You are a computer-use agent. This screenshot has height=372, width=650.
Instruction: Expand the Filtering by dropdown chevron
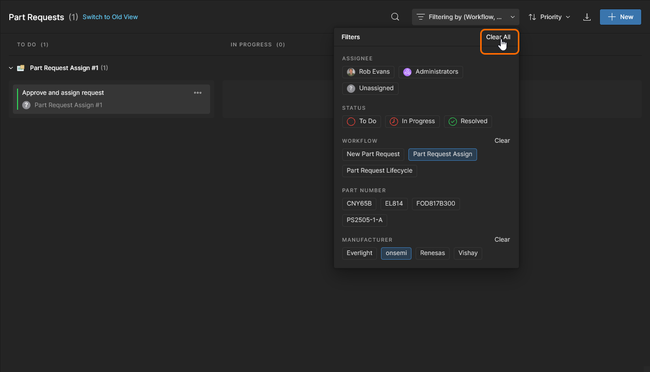tap(513, 17)
